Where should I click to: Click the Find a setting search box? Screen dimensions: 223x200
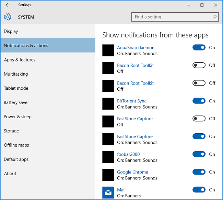coord(175,17)
